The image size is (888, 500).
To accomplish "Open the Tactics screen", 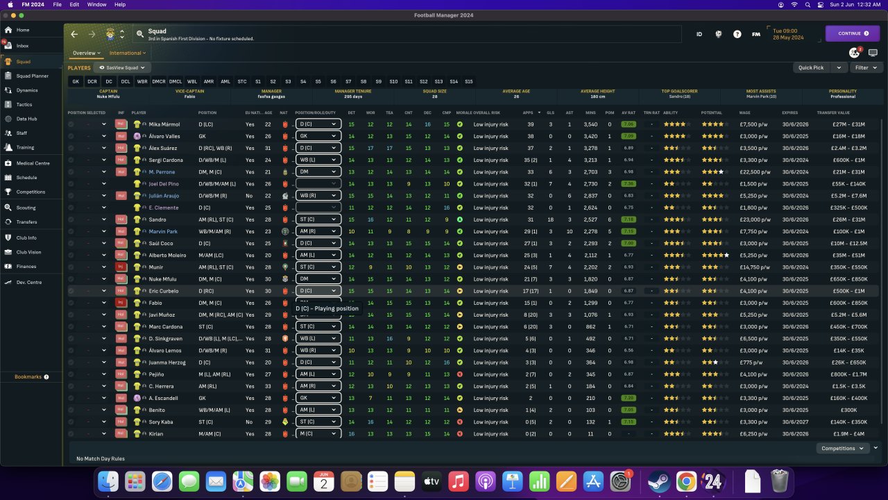I will click(x=24, y=104).
